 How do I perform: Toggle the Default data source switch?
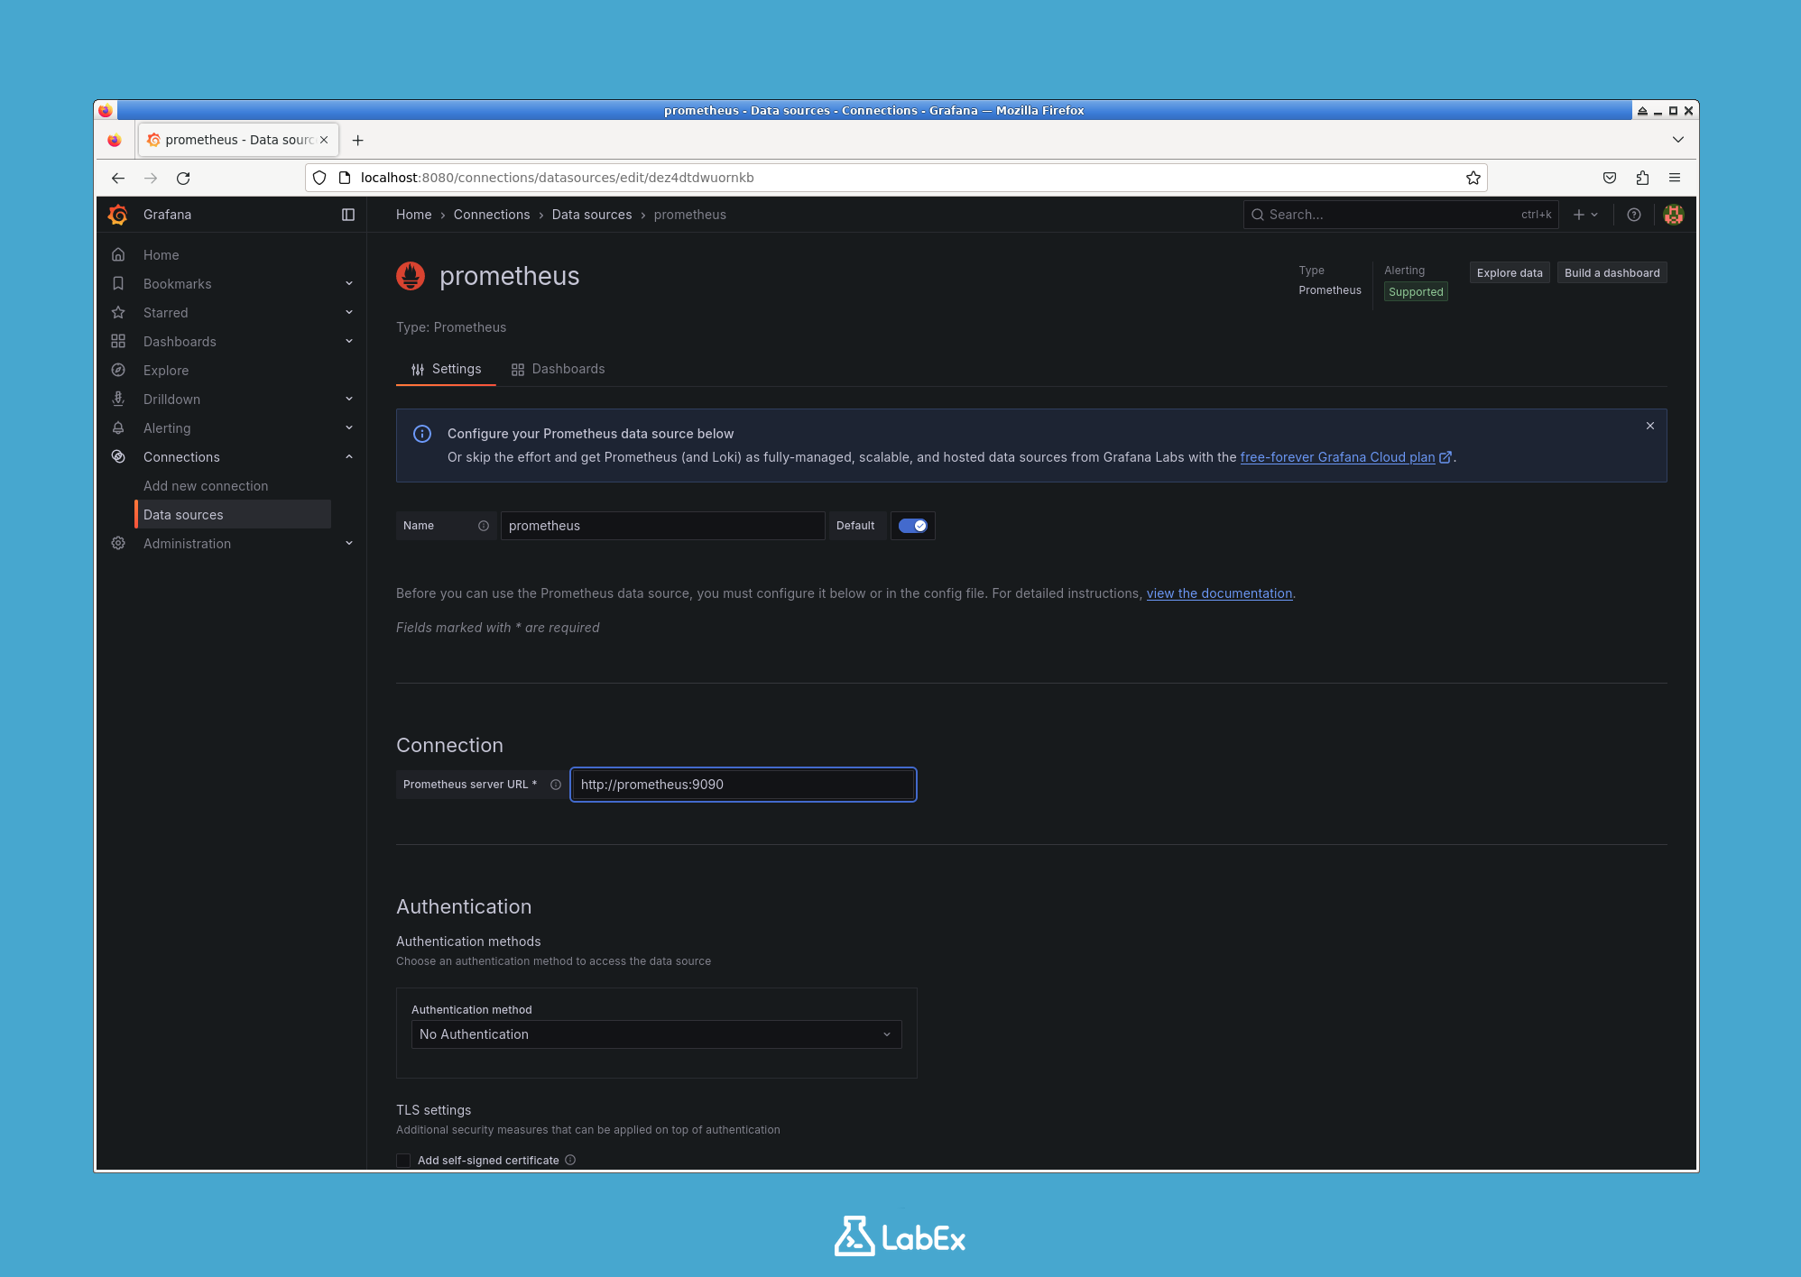click(x=913, y=525)
